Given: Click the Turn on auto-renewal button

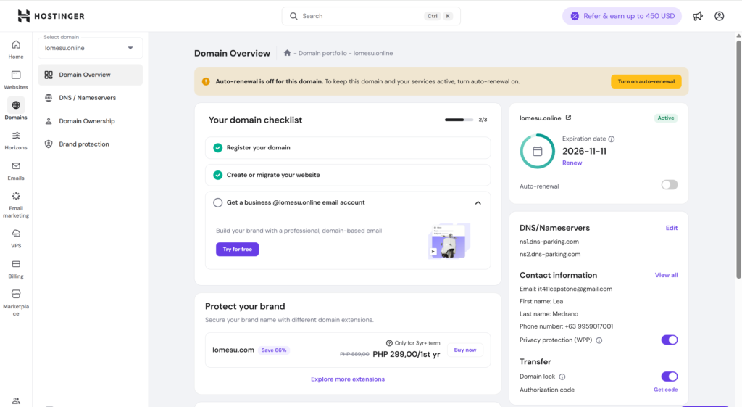Looking at the screenshot, I should 646,81.
